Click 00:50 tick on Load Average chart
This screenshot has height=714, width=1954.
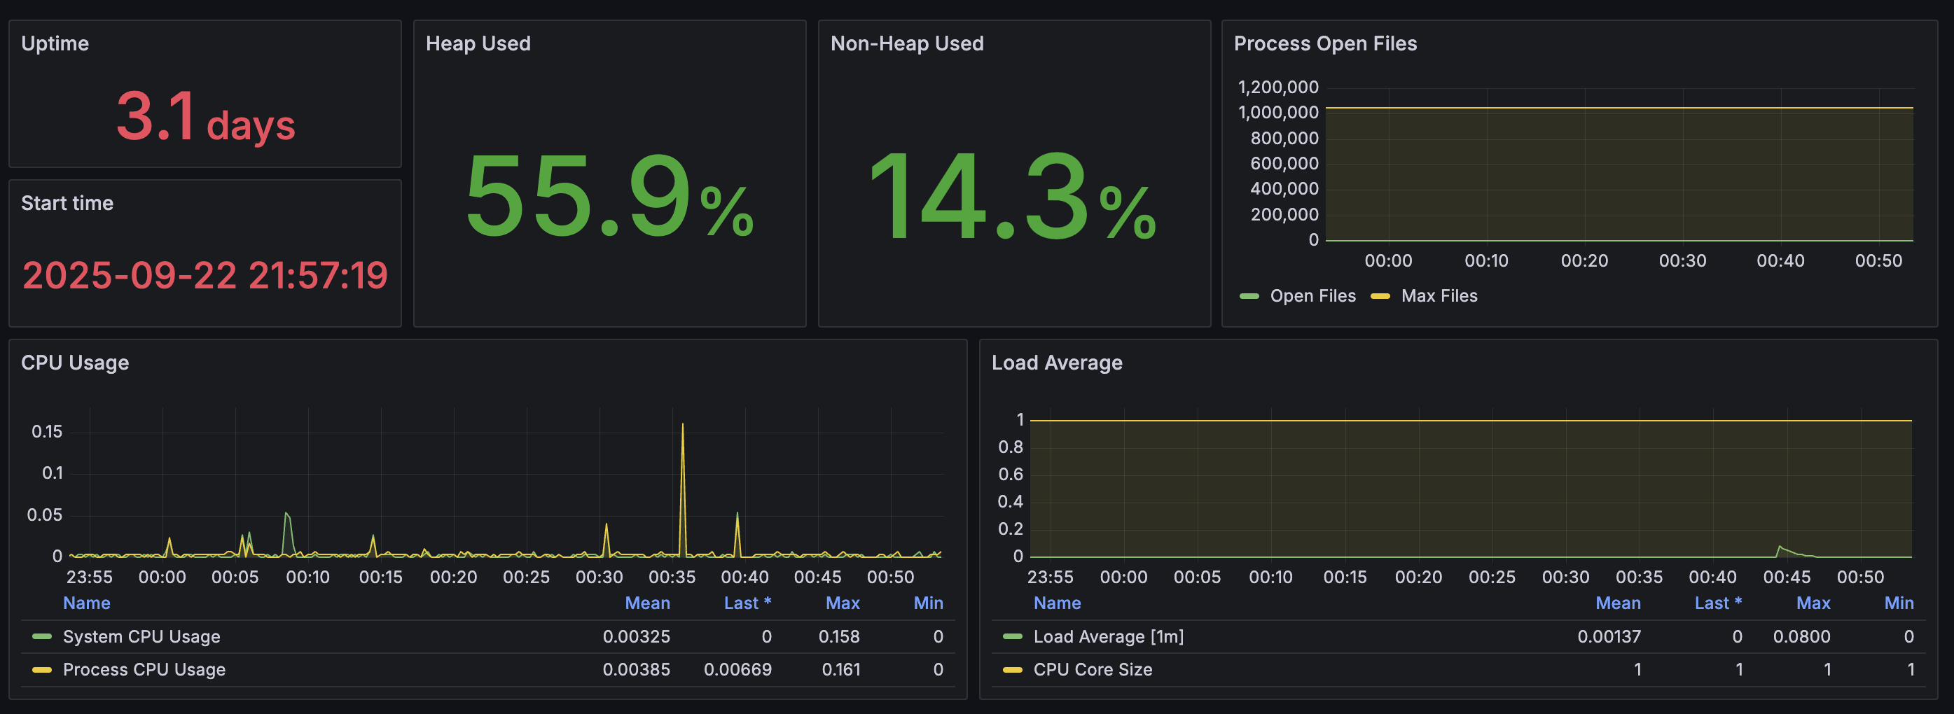[1859, 577]
